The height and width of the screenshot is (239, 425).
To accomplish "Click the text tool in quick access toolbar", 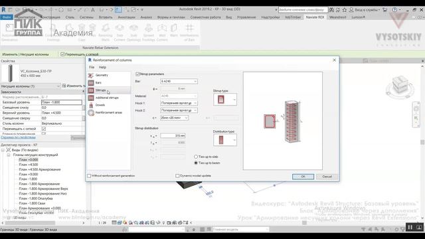I will (x=93, y=9).
